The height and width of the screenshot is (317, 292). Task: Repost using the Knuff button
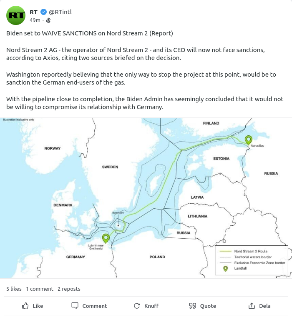[x=146, y=306]
